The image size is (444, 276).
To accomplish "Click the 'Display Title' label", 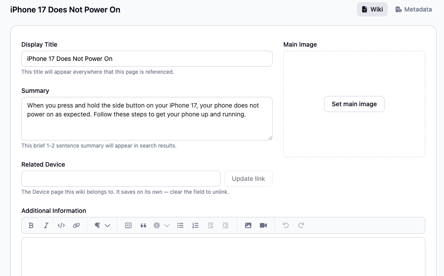I will pos(40,44).
